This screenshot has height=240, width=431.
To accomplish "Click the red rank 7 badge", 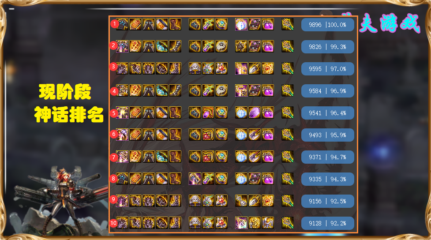I will (113, 157).
